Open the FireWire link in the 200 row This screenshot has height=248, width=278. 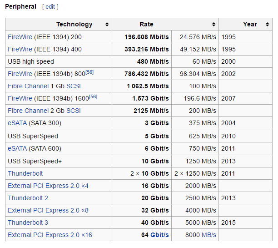pyautogui.click(x=20, y=37)
